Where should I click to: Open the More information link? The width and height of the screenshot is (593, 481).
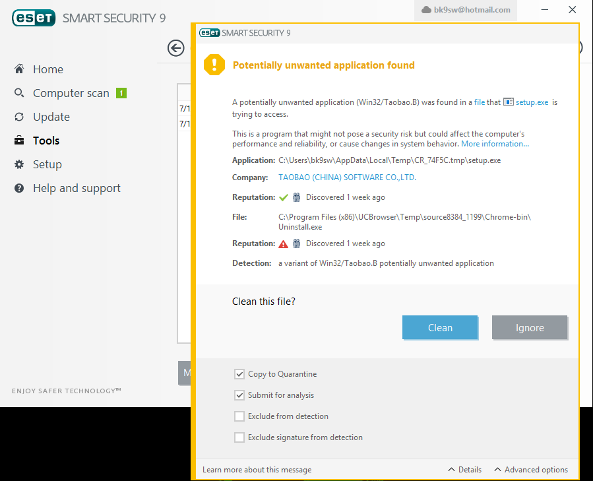(x=495, y=144)
